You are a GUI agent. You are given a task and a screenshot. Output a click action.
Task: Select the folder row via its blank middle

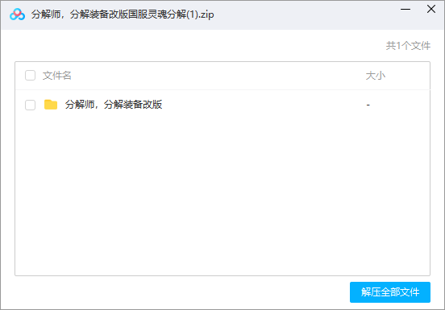point(264,105)
